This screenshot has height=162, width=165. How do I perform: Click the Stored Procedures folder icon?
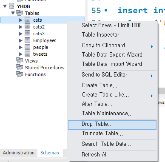(20, 68)
